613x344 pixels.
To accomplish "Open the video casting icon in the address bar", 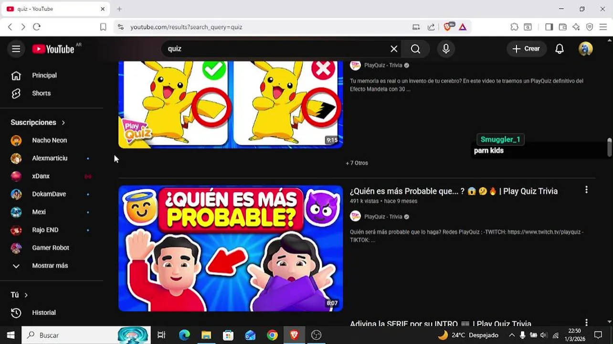I will pos(416,27).
